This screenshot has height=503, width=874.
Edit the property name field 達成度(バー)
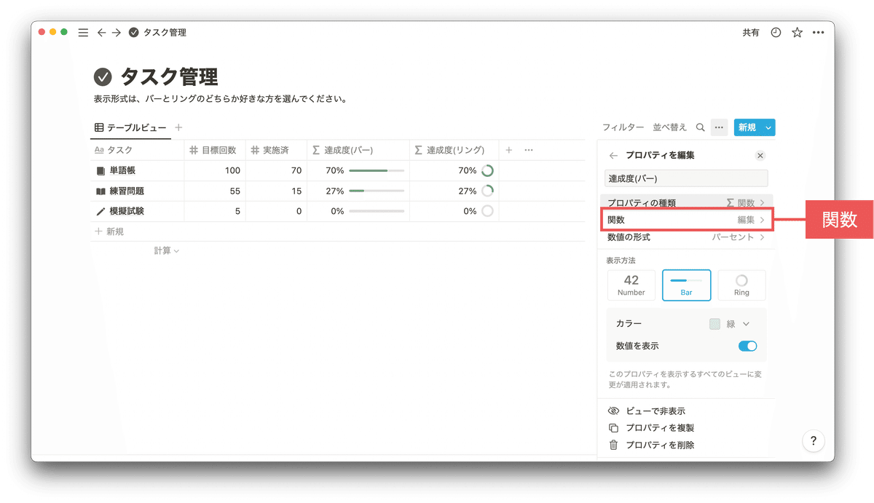point(686,178)
